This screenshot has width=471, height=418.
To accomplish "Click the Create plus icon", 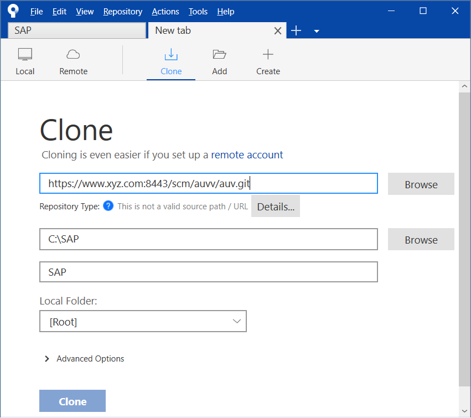I will click(x=268, y=54).
